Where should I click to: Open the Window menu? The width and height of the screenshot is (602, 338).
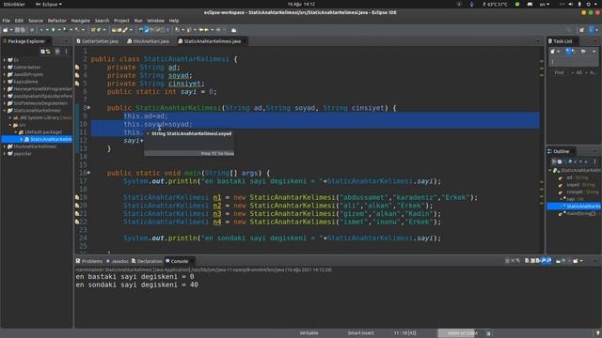coord(156,21)
